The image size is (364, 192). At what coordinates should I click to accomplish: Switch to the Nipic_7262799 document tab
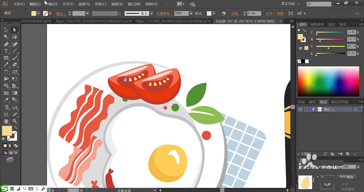click(93, 21)
